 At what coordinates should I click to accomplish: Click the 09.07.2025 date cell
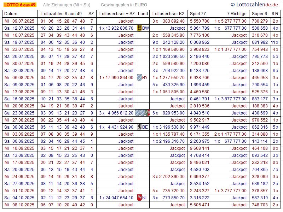[x=23, y=21]
